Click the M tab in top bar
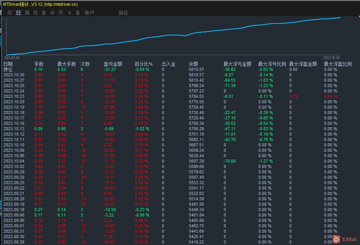Viewport: 360px width, 245px height. [x=70, y=13]
